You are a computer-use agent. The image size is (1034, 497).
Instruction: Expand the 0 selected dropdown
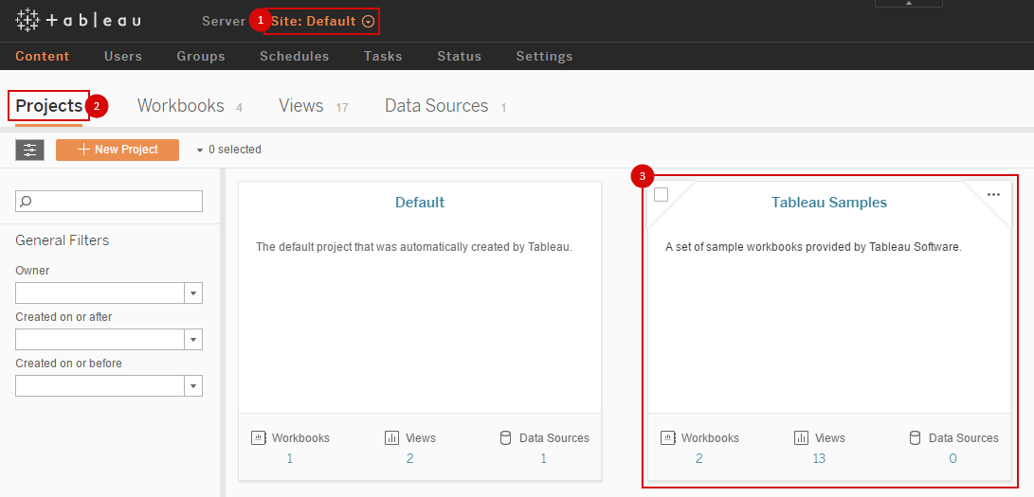click(x=228, y=150)
